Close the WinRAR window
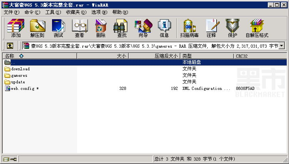The image size is (289, 164). click(x=284, y=5)
